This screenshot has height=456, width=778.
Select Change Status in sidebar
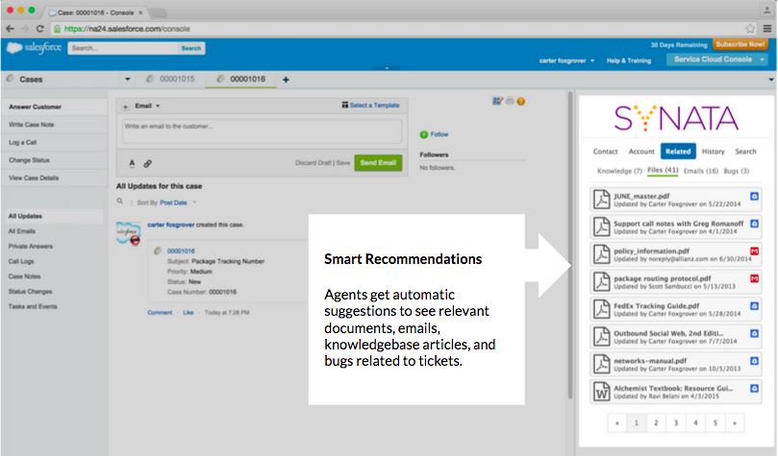pyautogui.click(x=54, y=160)
